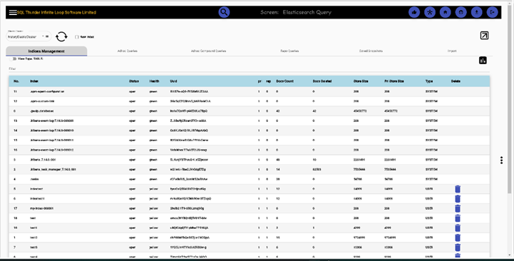
Task: Open the hamburger menu in the header
Action: tap(13, 12)
